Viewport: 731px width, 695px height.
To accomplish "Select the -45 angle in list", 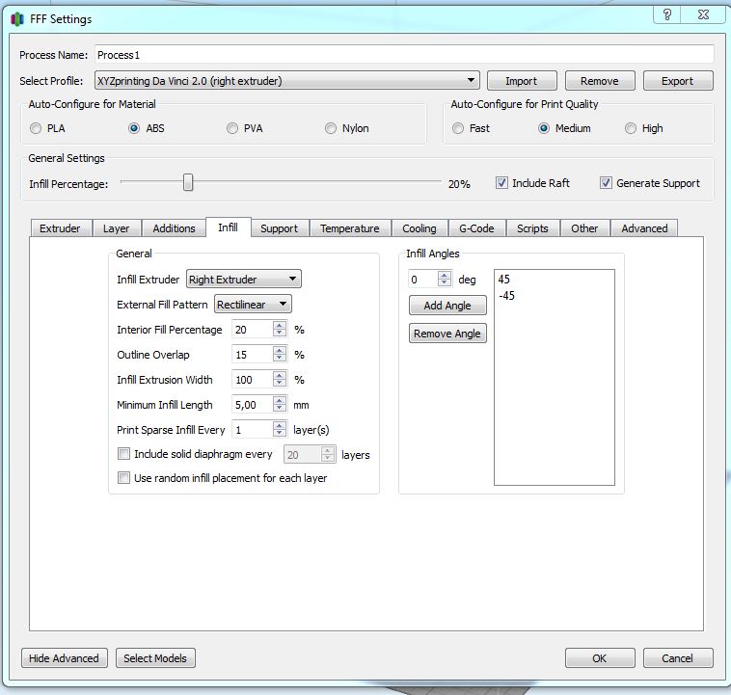I will coord(507,296).
